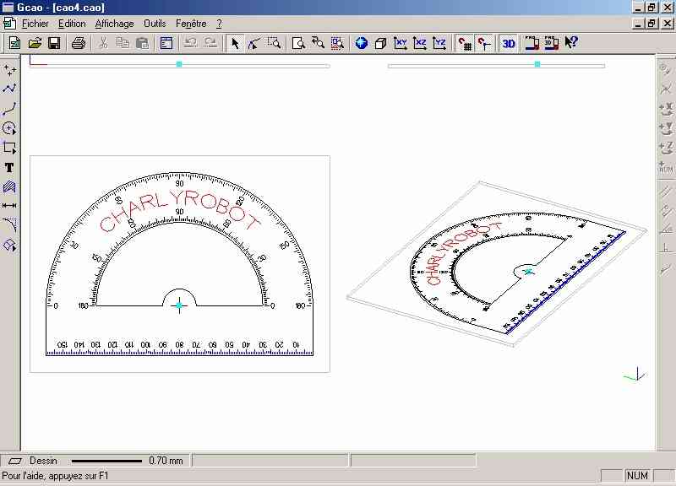Open the Edition menu
Screen dimensions: 676x486
[72, 24]
